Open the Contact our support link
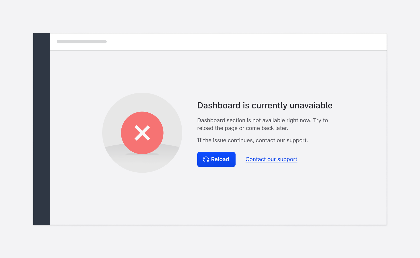 point(271,159)
